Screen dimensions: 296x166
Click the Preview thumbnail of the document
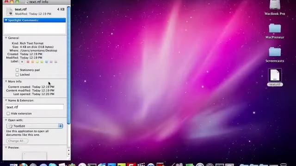(35, 156)
